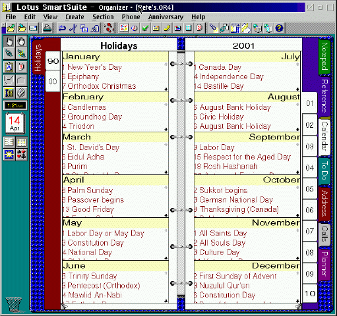The height and width of the screenshot is (316, 337).
Task: Click the yellow telephone call icon
Action: tap(167, 28)
